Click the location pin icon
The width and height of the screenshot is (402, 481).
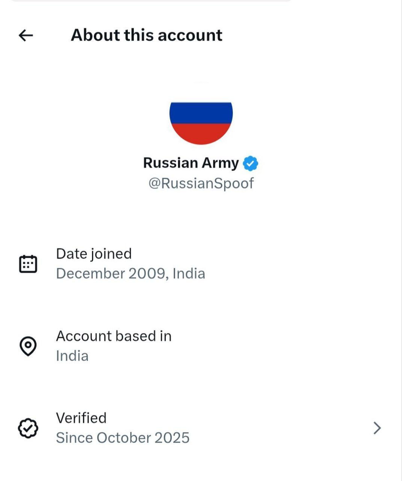28,346
